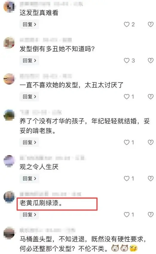Viewport: 156px width, 254px height.
Task: Like the comment '观之令人生厌'
Action: tap(127, 178)
